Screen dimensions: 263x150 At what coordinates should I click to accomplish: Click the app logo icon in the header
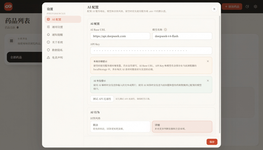(x=8, y=7)
